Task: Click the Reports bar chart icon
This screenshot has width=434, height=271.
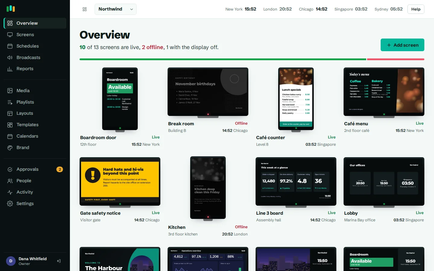Action: (x=10, y=69)
